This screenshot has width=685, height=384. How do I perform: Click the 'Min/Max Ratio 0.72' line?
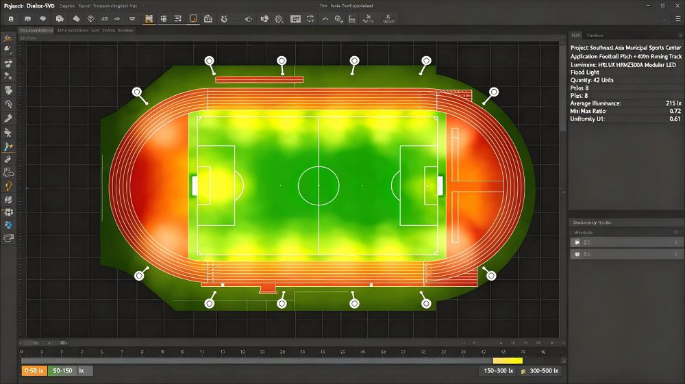[625, 112]
